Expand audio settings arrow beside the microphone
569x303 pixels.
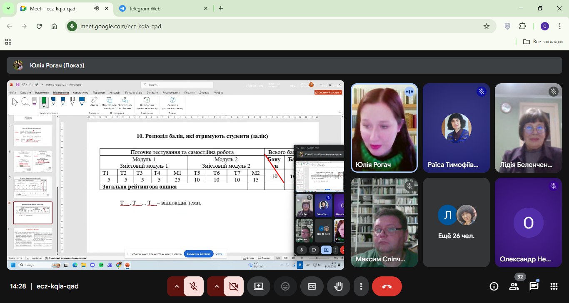tap(176, 286)
